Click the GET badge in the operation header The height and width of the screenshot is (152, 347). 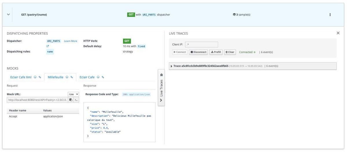pyautogui.click(x=131, y=14)
